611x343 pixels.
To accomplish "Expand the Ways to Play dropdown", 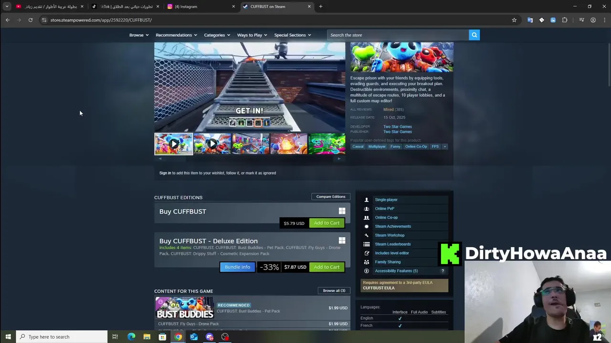I will tap(253, 35).
